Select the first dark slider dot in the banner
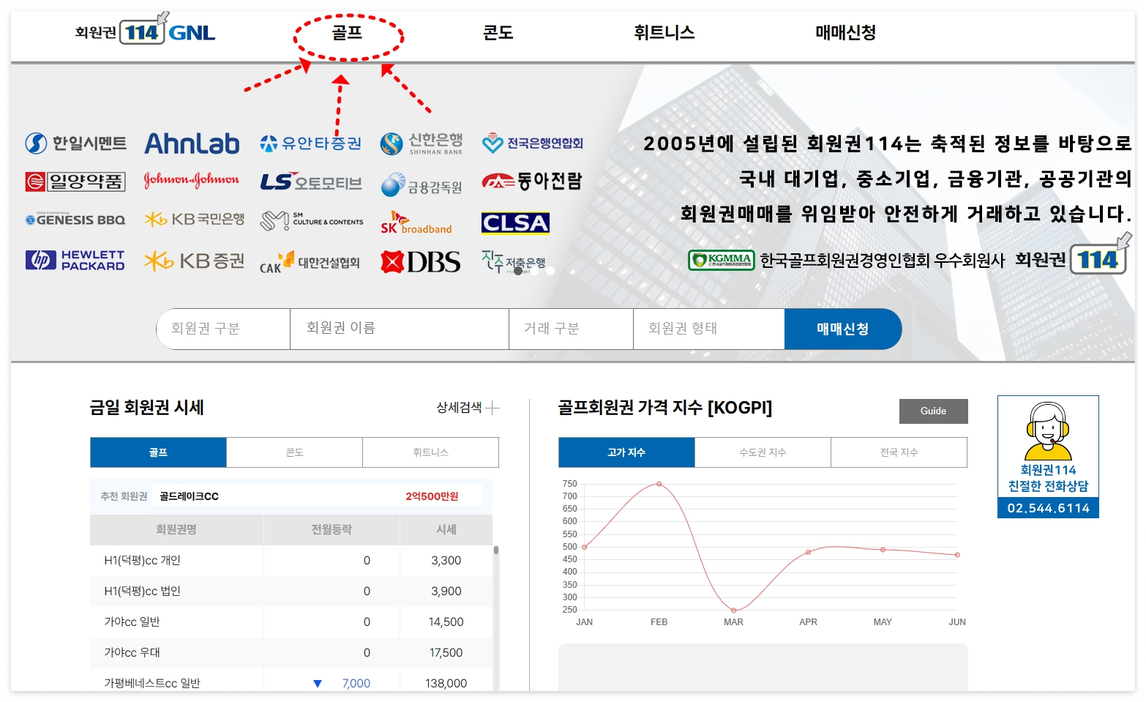Screen dimensions: 1146x702 (518, 271)
